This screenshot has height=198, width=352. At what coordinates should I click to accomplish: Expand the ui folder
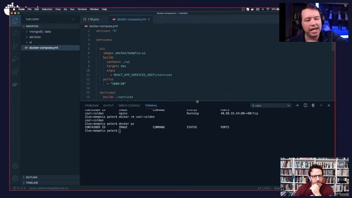30,42
